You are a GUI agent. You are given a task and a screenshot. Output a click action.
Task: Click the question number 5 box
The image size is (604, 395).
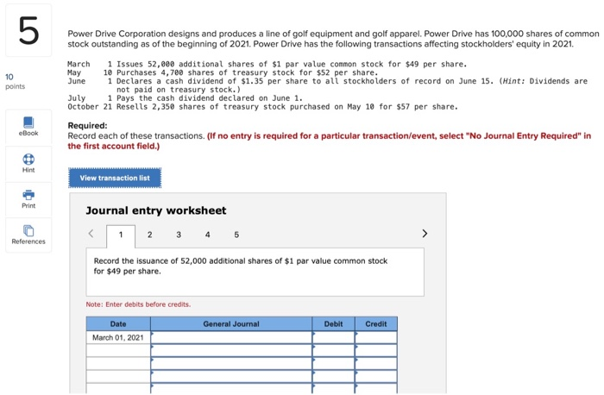click(28, 30)
